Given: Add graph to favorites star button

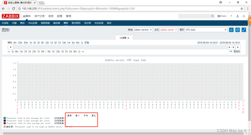Looking at the screenshot, I should (231, 30).
